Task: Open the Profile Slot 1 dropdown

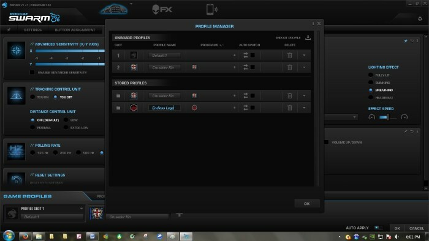Action: coord(82,209)
